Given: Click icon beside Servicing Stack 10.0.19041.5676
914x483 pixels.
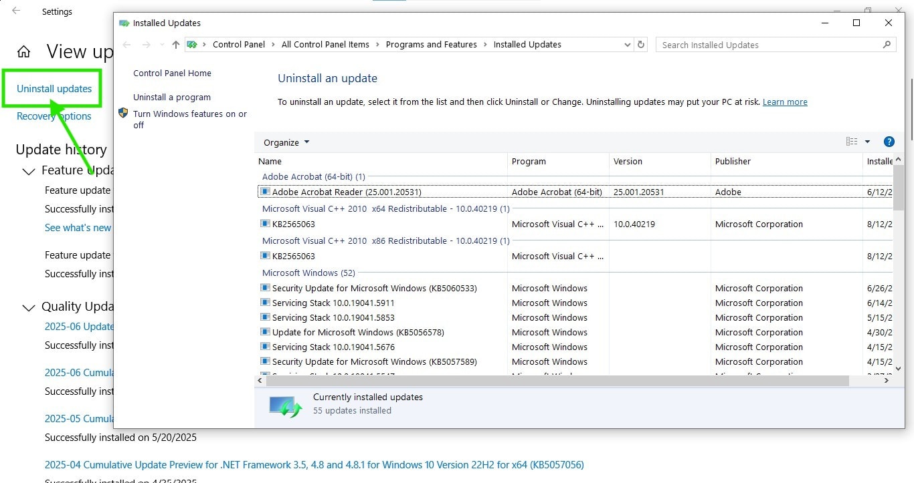Looking at the screenshot, I should click(265, 347).
